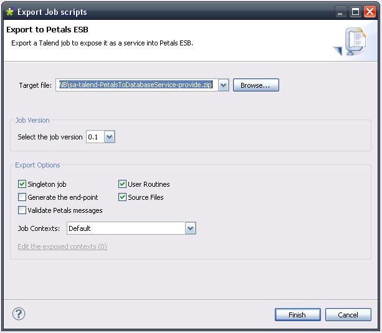
Task: Open help with the question mark icon
Action: (x=19, y=314)
